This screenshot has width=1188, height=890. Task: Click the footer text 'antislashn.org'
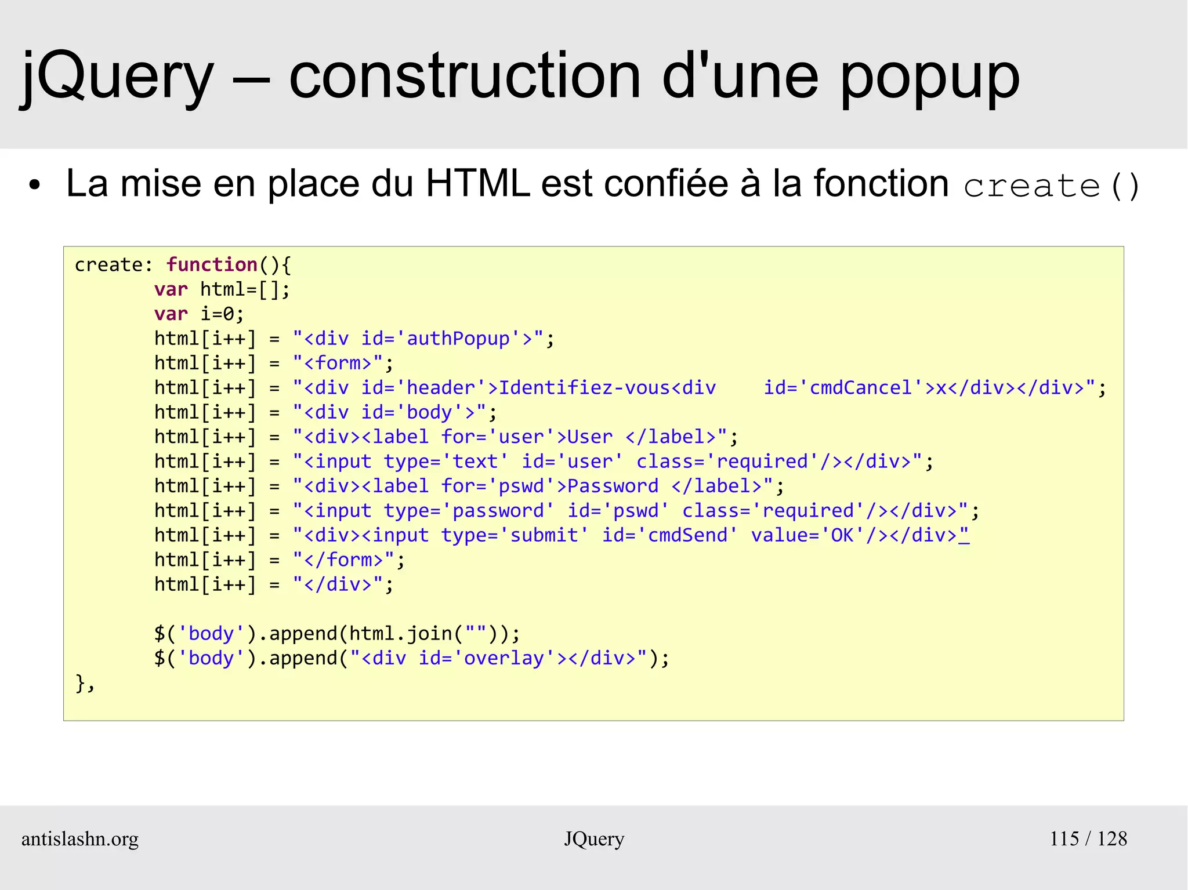(80, 839)
